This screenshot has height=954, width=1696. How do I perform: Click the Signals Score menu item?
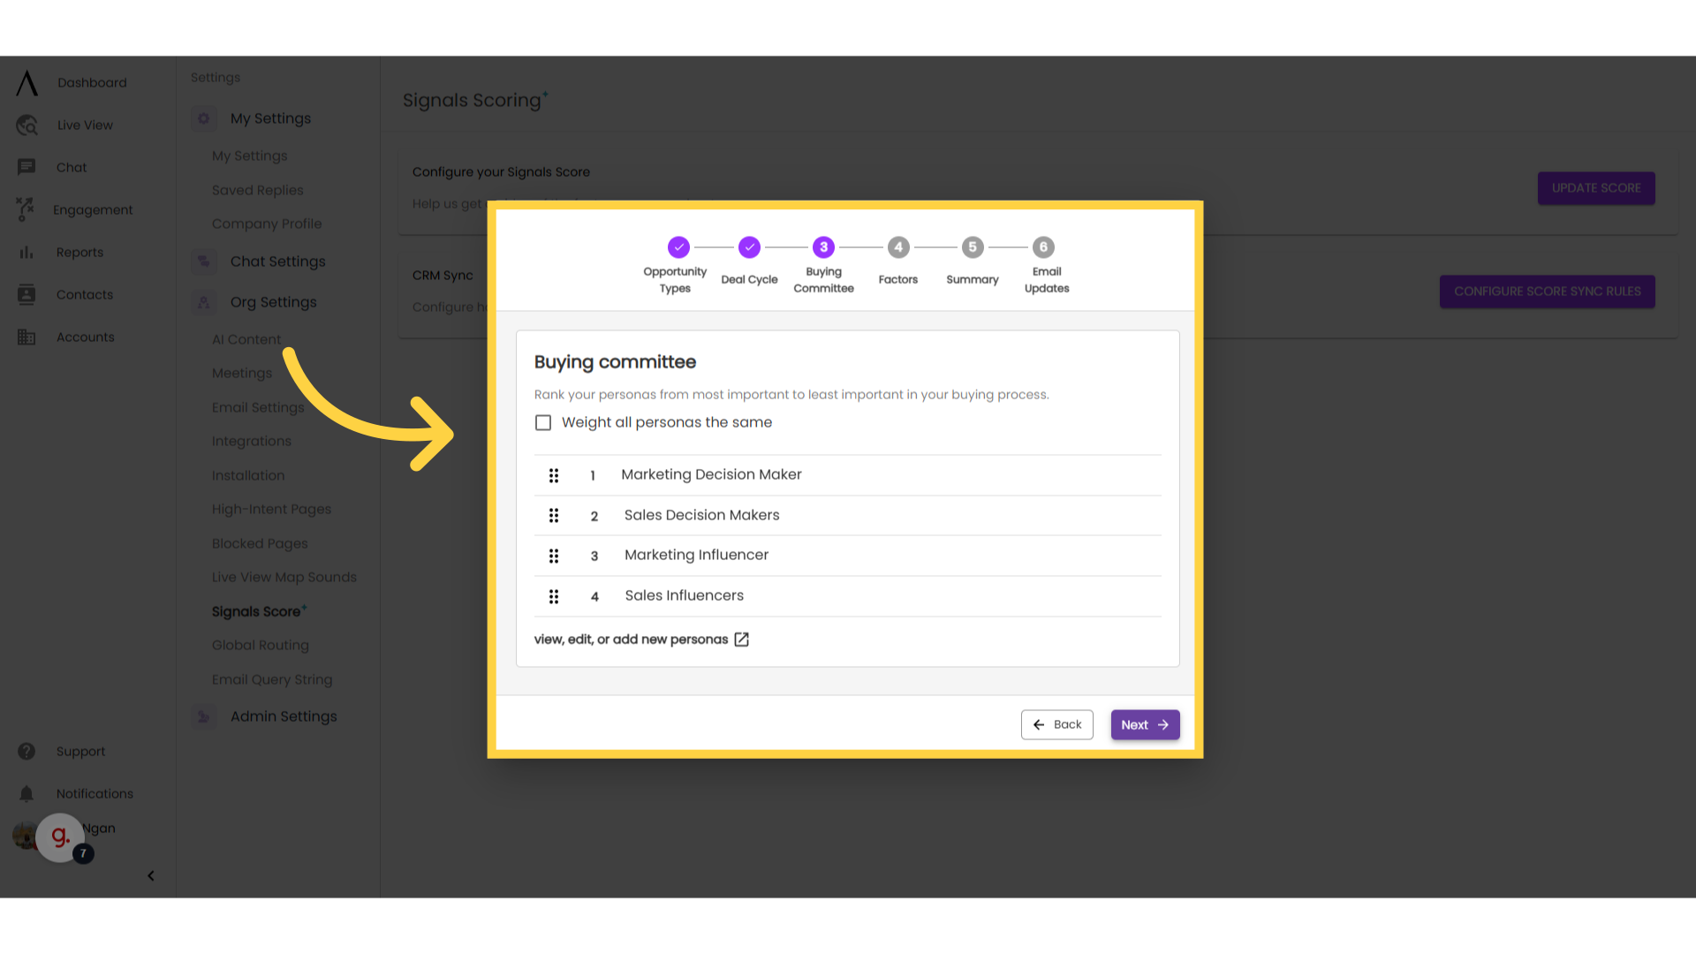click(x=257, y=611)
